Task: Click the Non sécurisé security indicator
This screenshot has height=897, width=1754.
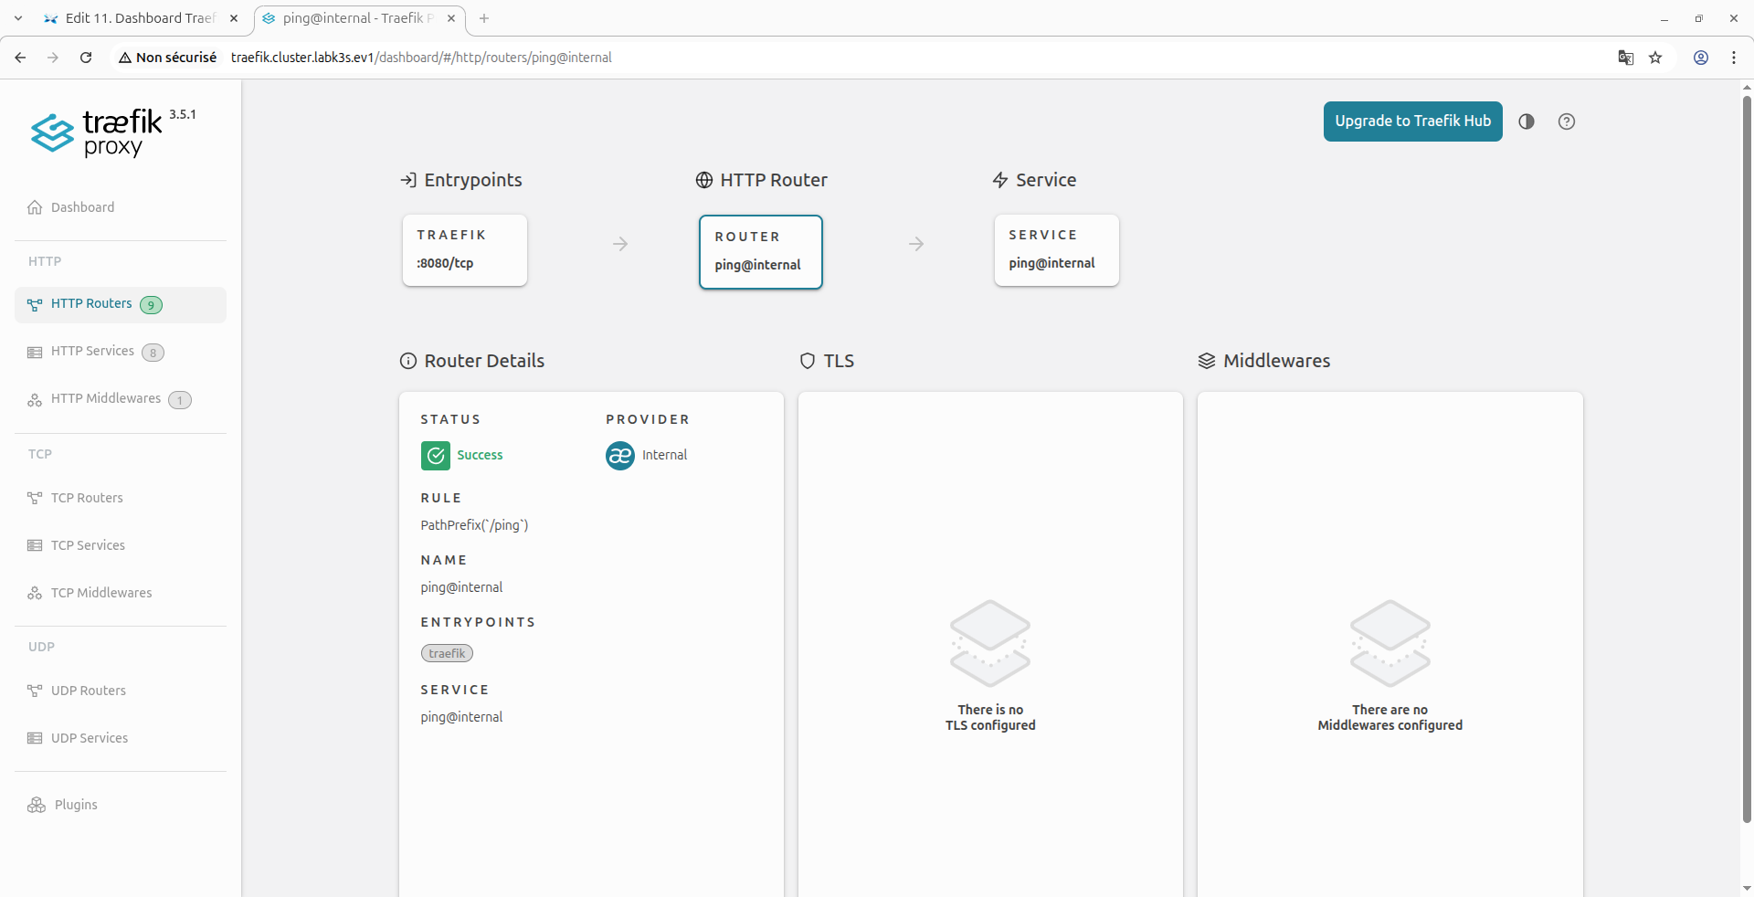Action: pos(168,58)
